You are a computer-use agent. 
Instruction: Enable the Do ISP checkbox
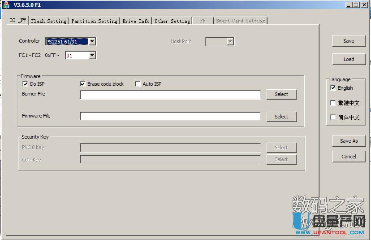click(25, 84)
